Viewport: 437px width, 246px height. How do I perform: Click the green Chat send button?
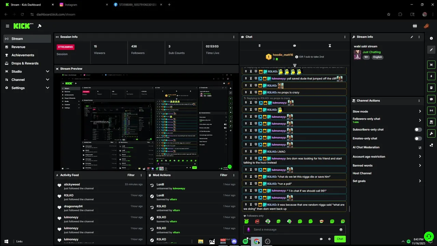point(340,239)
